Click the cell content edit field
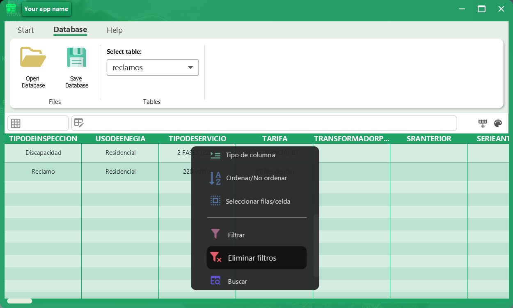Viewport: 513px width, 308px height. tap(264, 123)
